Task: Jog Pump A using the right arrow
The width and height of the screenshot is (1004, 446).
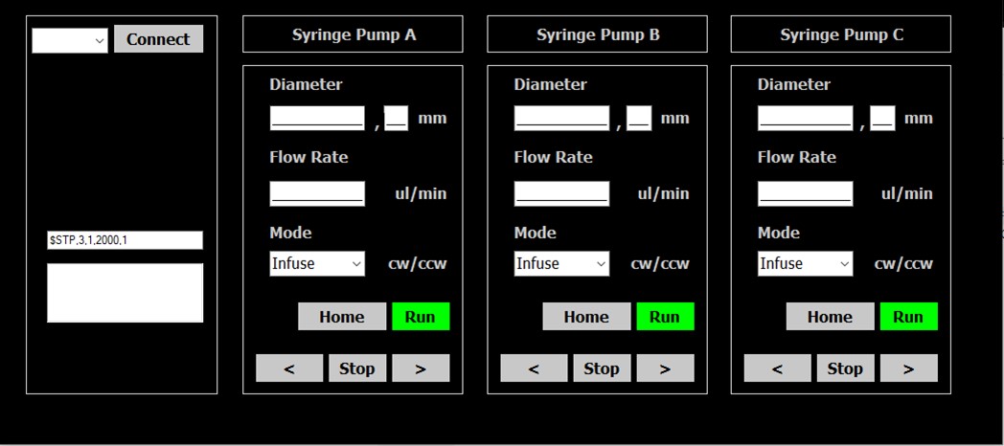Action: point(421,368)
